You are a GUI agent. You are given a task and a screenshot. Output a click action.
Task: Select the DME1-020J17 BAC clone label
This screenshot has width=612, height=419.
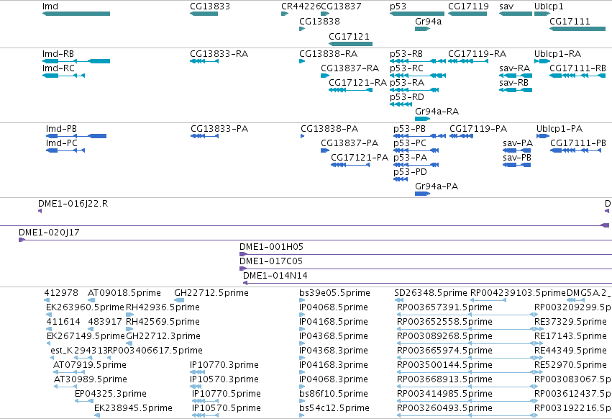[x=49, y=233]
